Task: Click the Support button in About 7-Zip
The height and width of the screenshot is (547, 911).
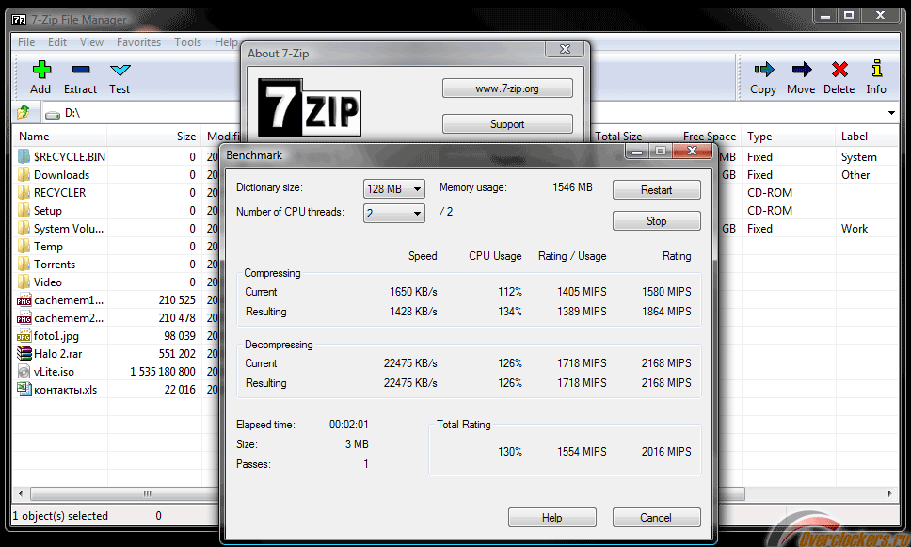Action: click(507, 124)
